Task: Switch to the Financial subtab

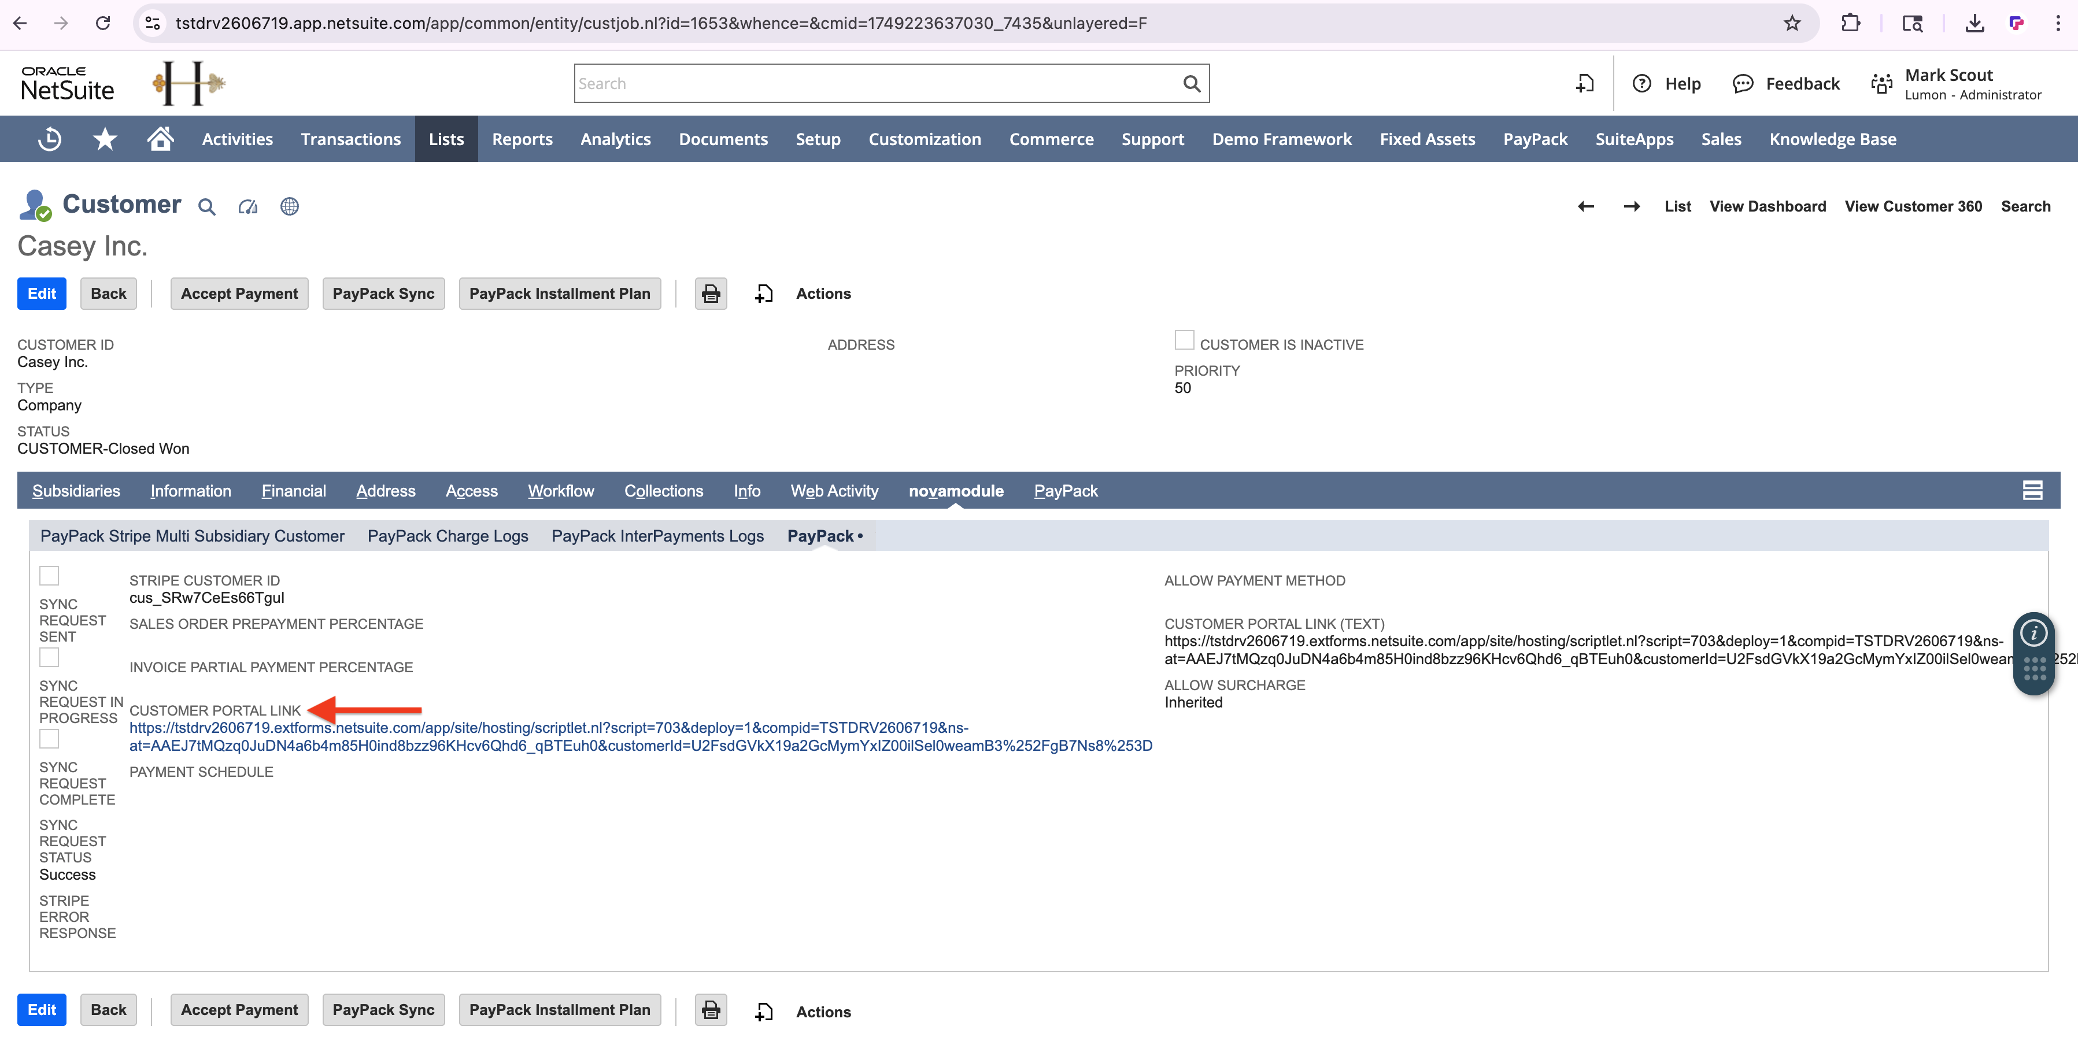Action: point(294,491)
